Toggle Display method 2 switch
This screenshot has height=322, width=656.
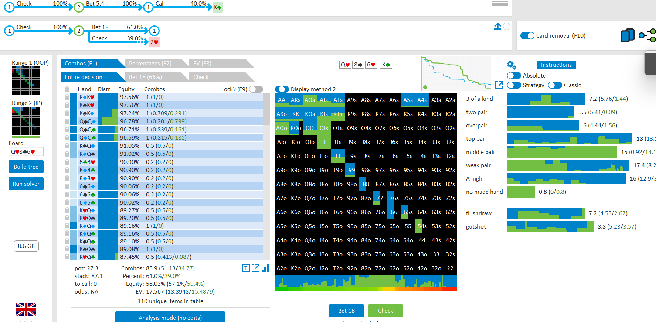pyautogui.click(x=282, y=89)
